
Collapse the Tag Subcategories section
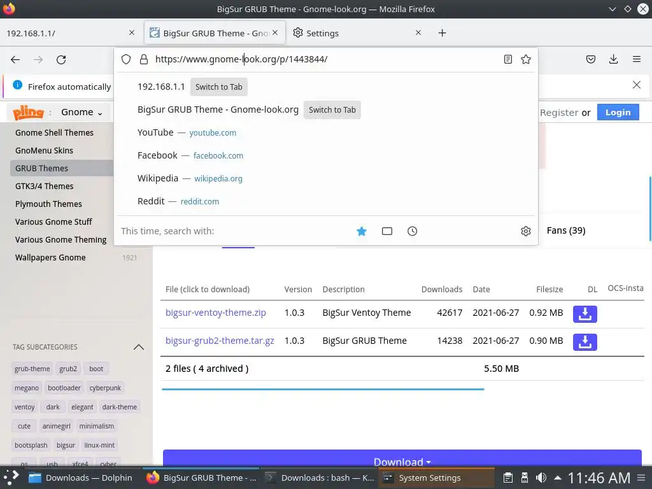[x=138, y=347]
